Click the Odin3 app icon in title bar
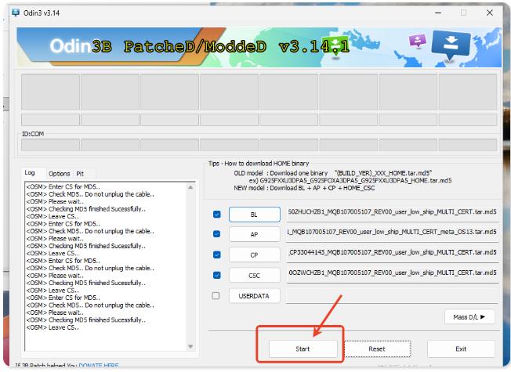The width and height of the screenshot is (511, 372). (x=16, y=13)
